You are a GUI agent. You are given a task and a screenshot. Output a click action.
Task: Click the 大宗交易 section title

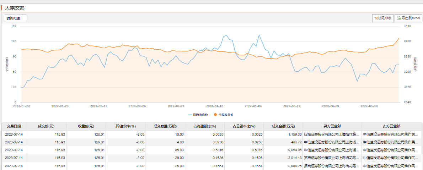15,8
